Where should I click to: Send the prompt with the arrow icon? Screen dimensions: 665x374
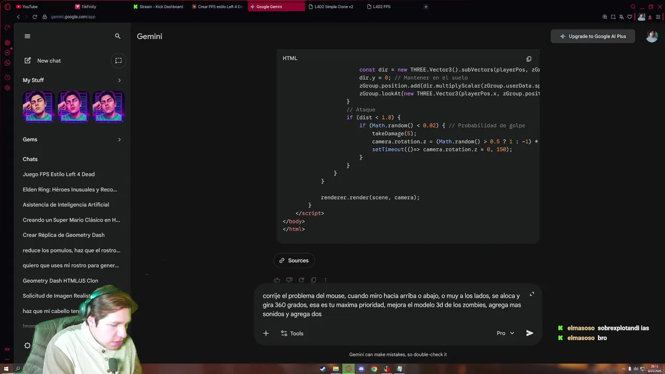pyautogui.click(x=529, y=333)
